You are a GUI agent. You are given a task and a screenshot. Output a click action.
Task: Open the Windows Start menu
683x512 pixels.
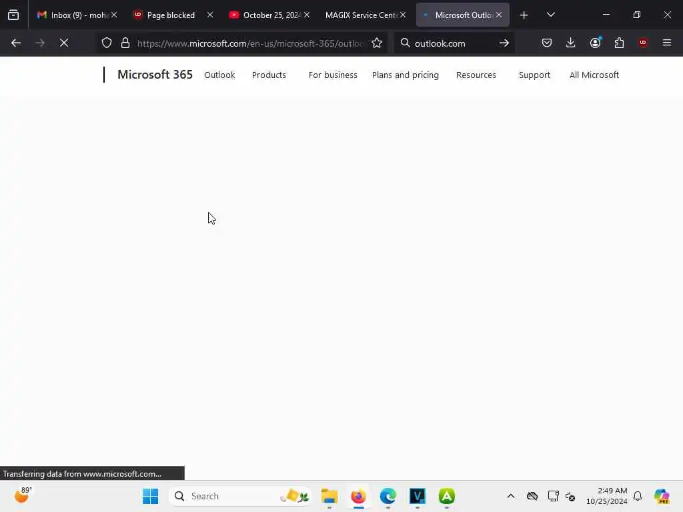151,496
